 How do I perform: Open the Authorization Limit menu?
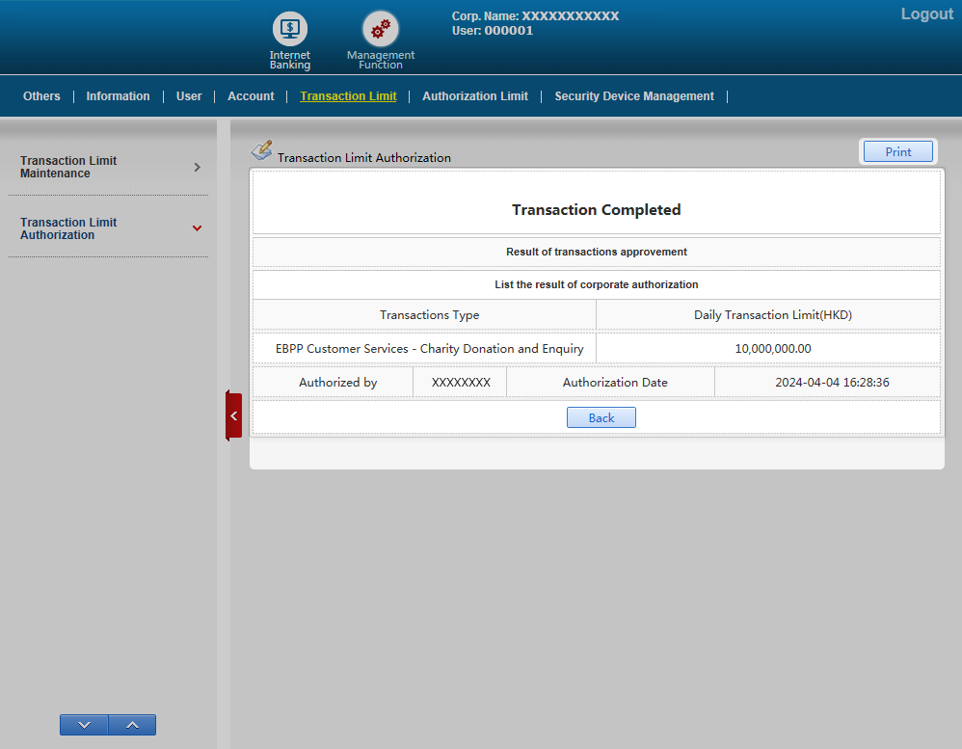tap(475, 96)
